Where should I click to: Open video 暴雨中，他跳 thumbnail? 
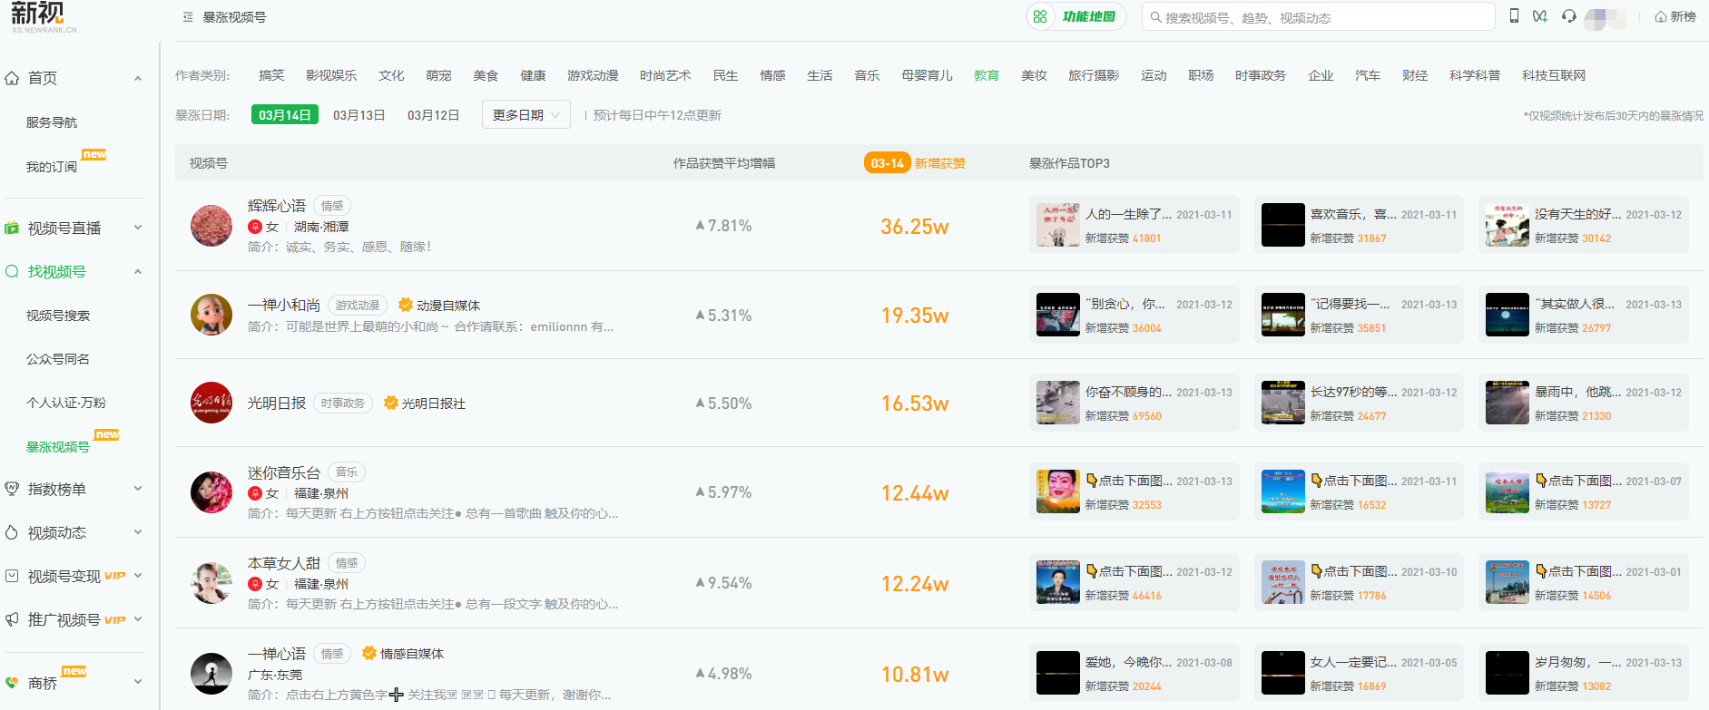point(1508,403)
